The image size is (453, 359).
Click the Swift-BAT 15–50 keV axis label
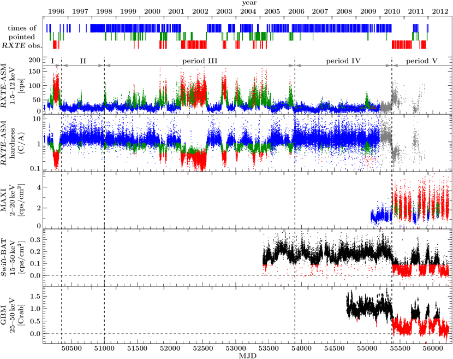coord(13,257)
